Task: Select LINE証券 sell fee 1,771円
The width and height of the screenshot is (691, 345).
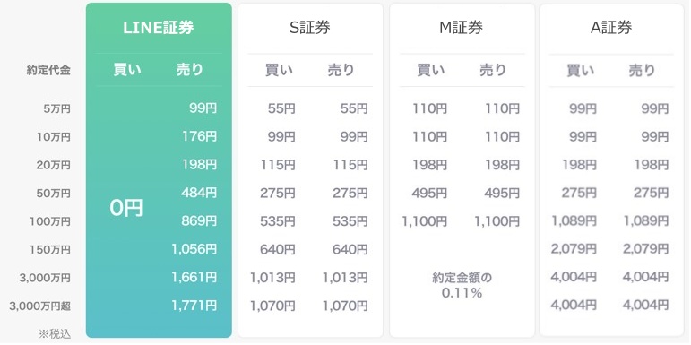Action: pos(194,305)
